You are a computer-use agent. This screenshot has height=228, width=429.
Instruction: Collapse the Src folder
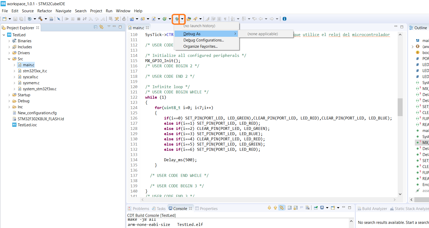[x=9, y=59]
